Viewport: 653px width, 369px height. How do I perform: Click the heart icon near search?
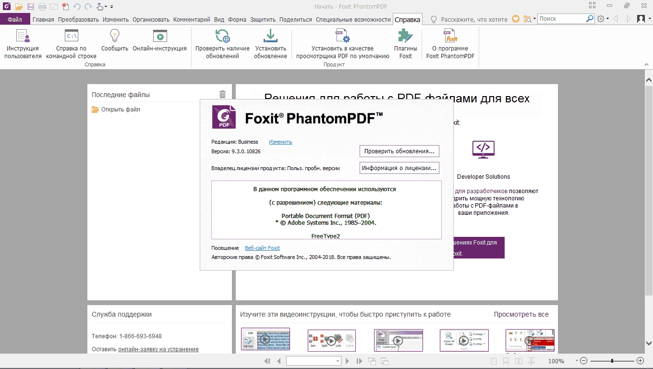point(516,19)
